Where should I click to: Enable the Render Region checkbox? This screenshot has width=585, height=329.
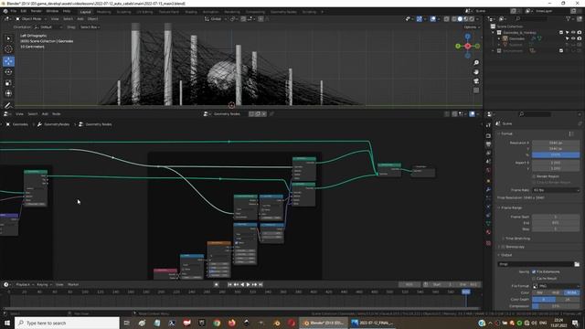[534, 176]
